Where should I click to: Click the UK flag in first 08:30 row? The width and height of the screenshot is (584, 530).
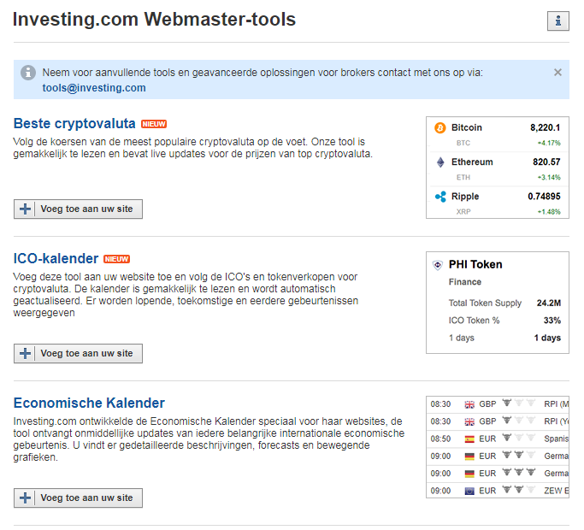pyautogui.click(x=469, y=404)
